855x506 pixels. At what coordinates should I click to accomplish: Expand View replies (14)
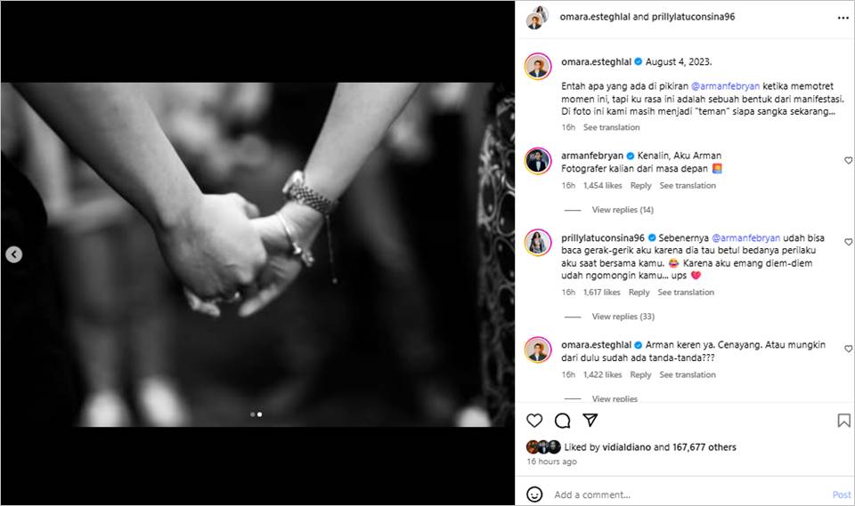(623, 210)
